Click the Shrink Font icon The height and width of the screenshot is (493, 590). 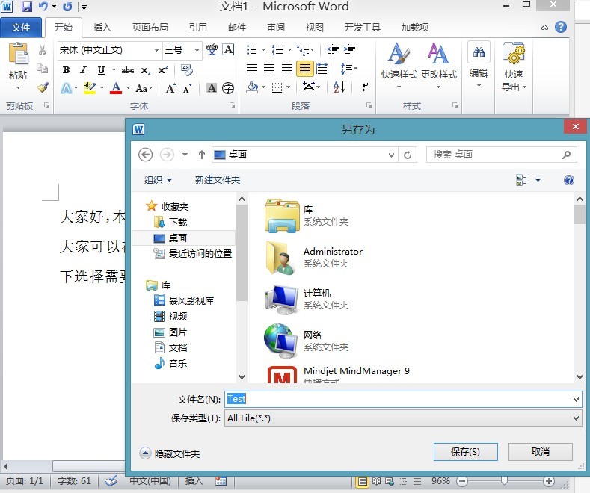tap(187, 88)
